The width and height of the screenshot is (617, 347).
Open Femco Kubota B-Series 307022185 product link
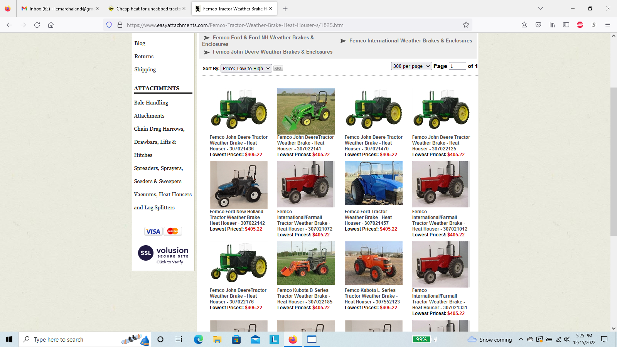[305, 296]
